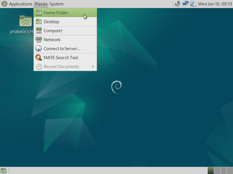Expand the Recent Documents submenu arrow

click(x=93, y=67)
